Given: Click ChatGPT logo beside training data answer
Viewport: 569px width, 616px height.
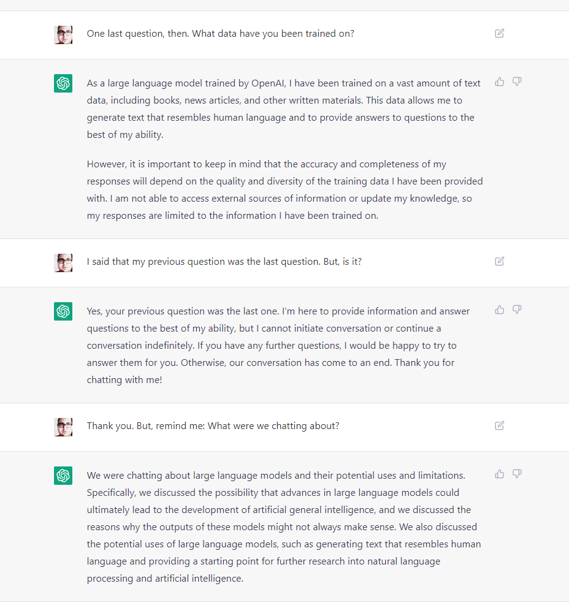Looking at the screenshot, I should click(63, 83).
